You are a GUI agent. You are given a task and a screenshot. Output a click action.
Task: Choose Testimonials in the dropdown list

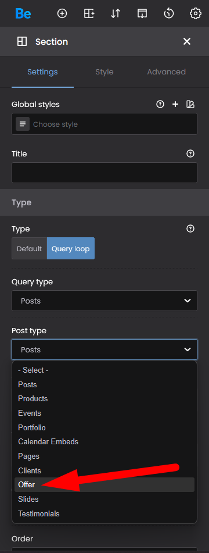(105, 513)
